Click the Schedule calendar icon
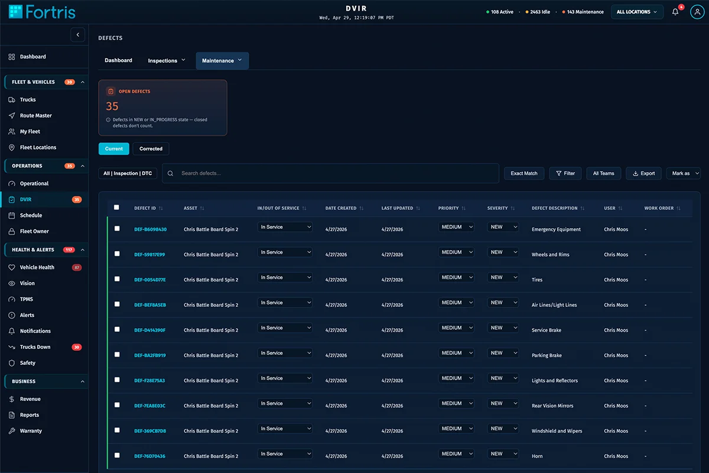Screen dimensions: 709x473 coord(12,216)
